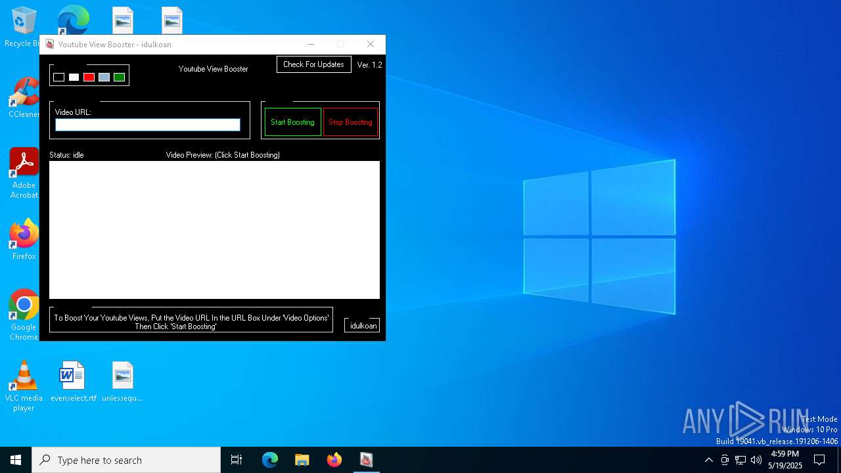
Task: Select the Firefox desktop shortcut
Action: click(24, 240)
